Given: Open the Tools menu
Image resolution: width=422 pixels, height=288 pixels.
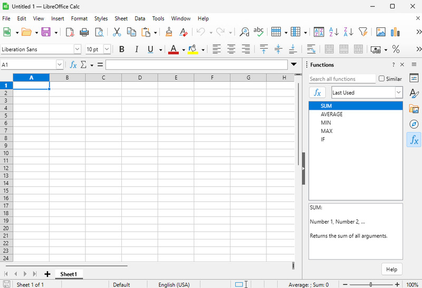Looking at the screenshot, I should (158, 18).
